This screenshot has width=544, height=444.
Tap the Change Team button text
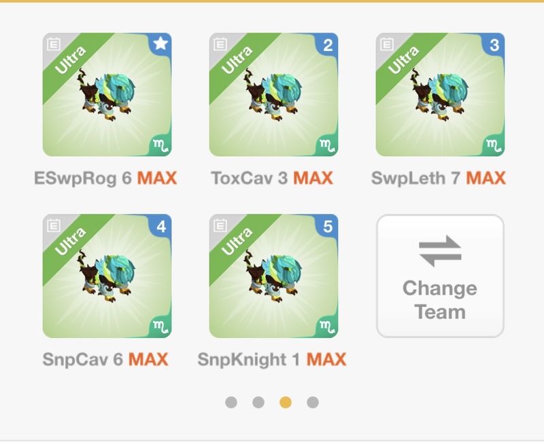440,300
